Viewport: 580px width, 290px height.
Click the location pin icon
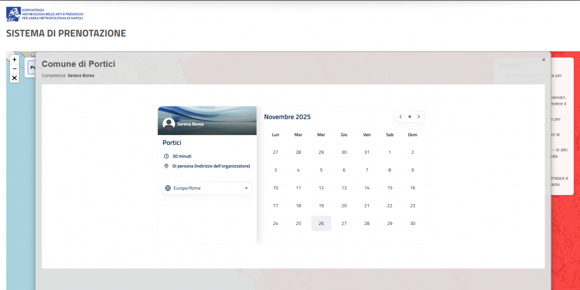pos(167,166)
